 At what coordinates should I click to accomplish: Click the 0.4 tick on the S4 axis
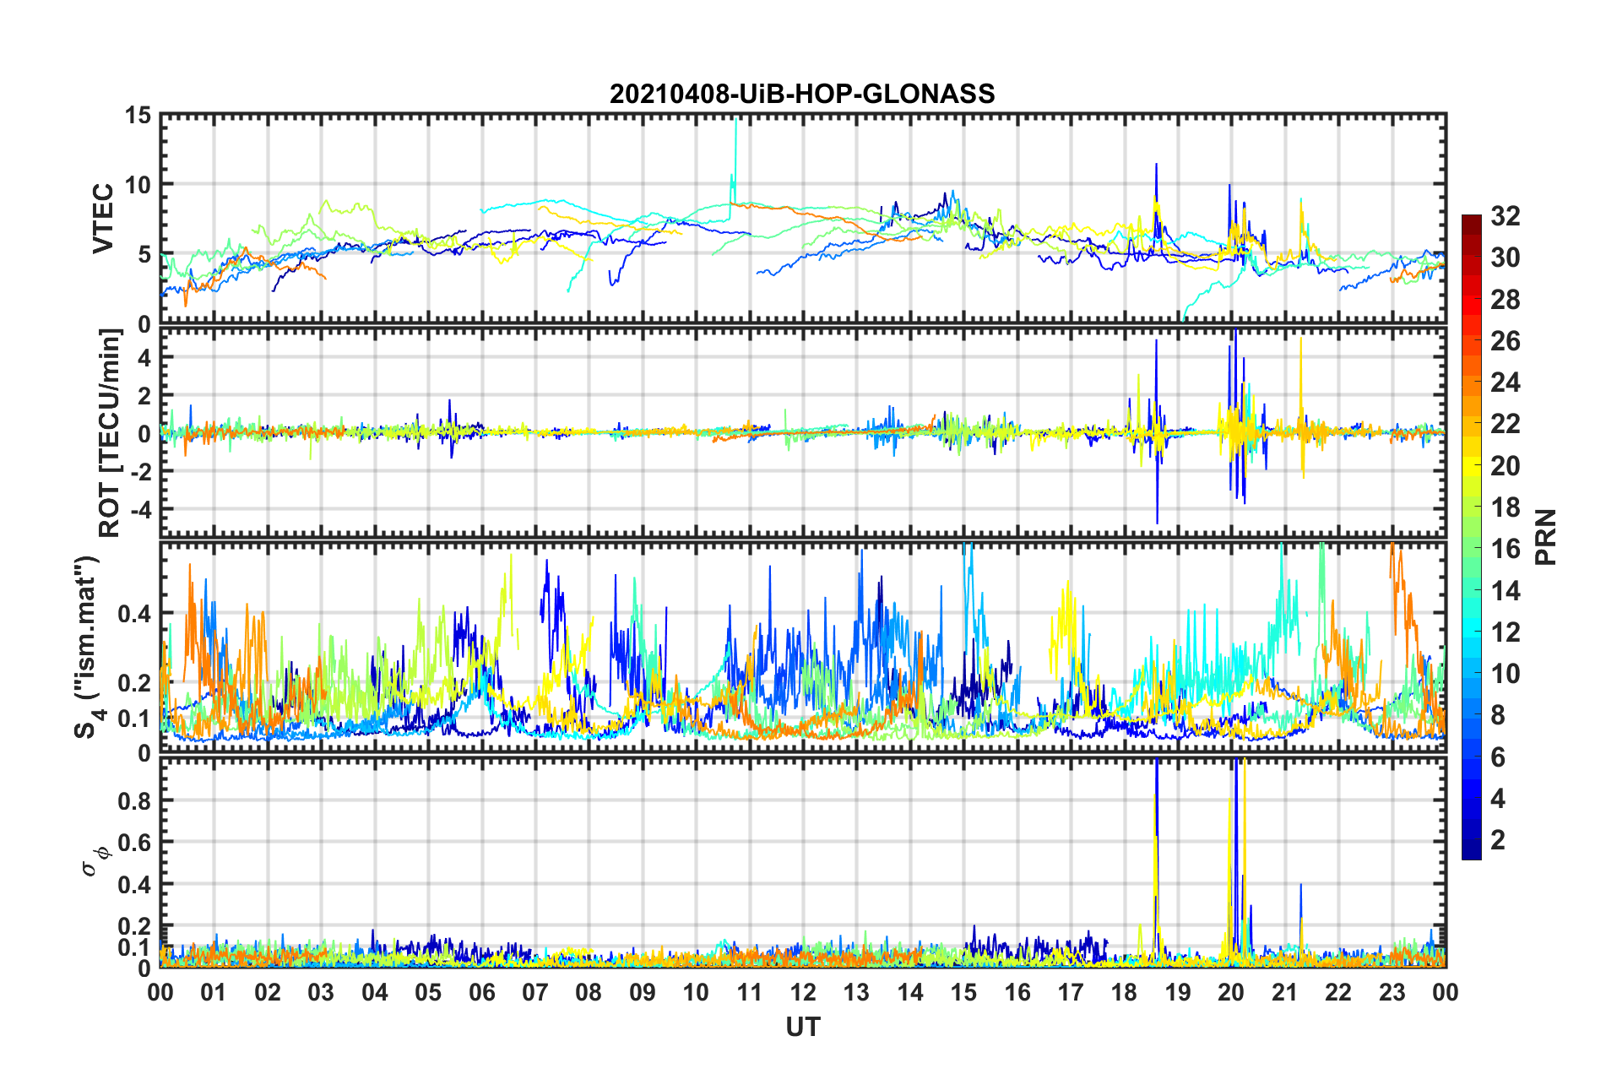(135, 614)
